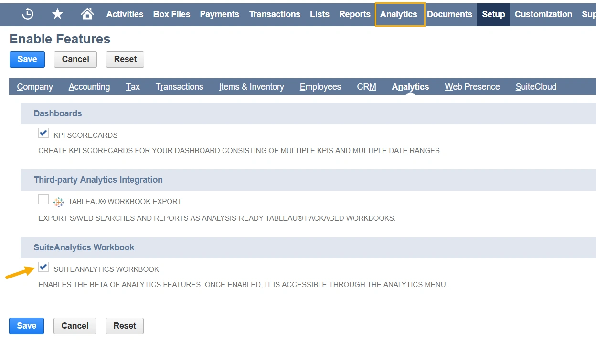The width and height of the screenshot is (596, 340).
Task: Open the Web Presence subtab
Action: [472, 87]
